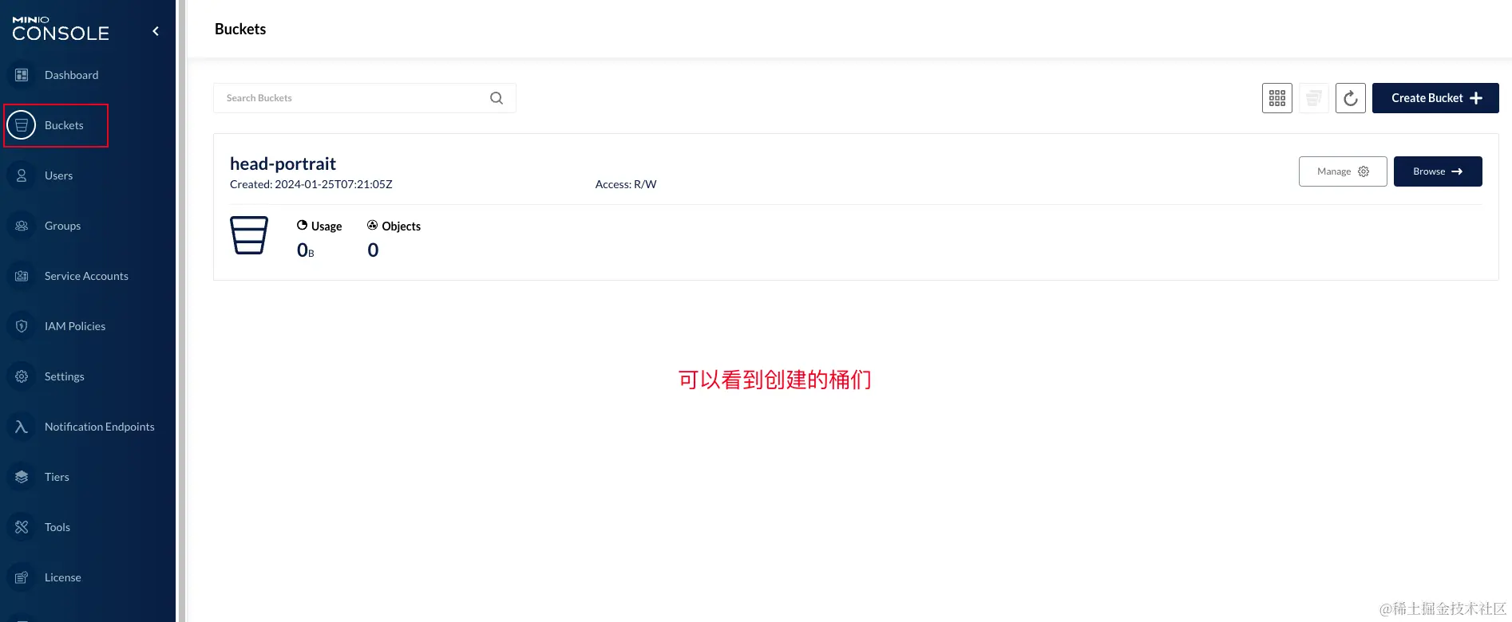This screenshot has width=1512, height=622.
Task: Click the Create Bucket button
Action: click(x=1435, y=98)
